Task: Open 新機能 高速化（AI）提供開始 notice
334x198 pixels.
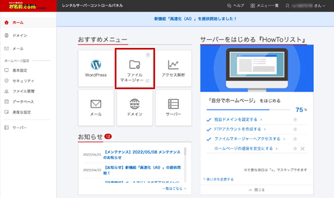Action: 142,170
